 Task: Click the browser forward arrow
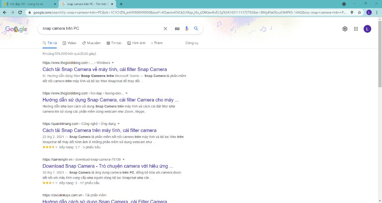(x=12, y=12)
